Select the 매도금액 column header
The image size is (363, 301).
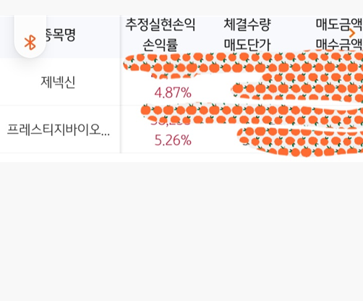coord(339,25)
